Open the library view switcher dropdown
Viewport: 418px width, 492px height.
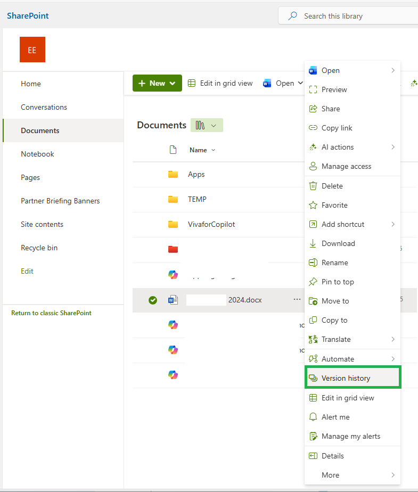coord(207,125)
